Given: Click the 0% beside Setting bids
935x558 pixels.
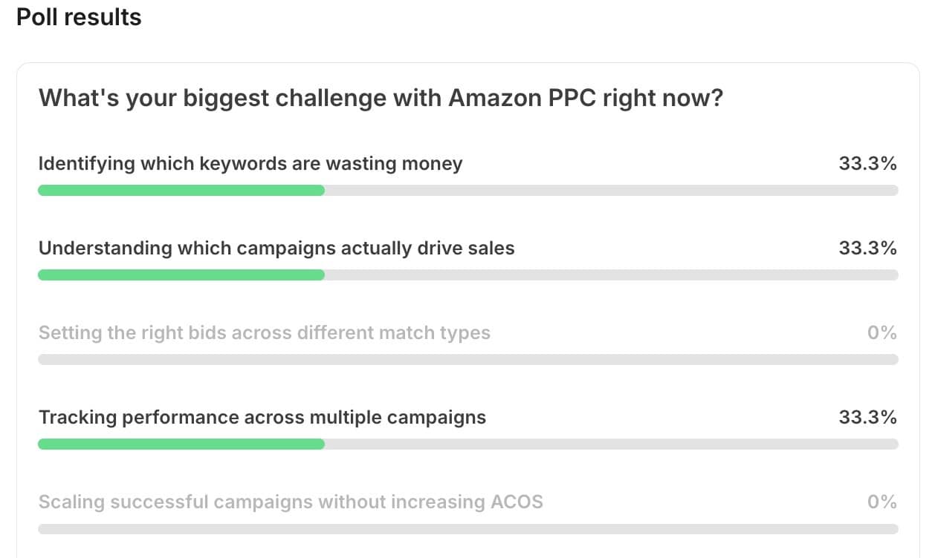Looking at the screenshot, I should point(882,332).
